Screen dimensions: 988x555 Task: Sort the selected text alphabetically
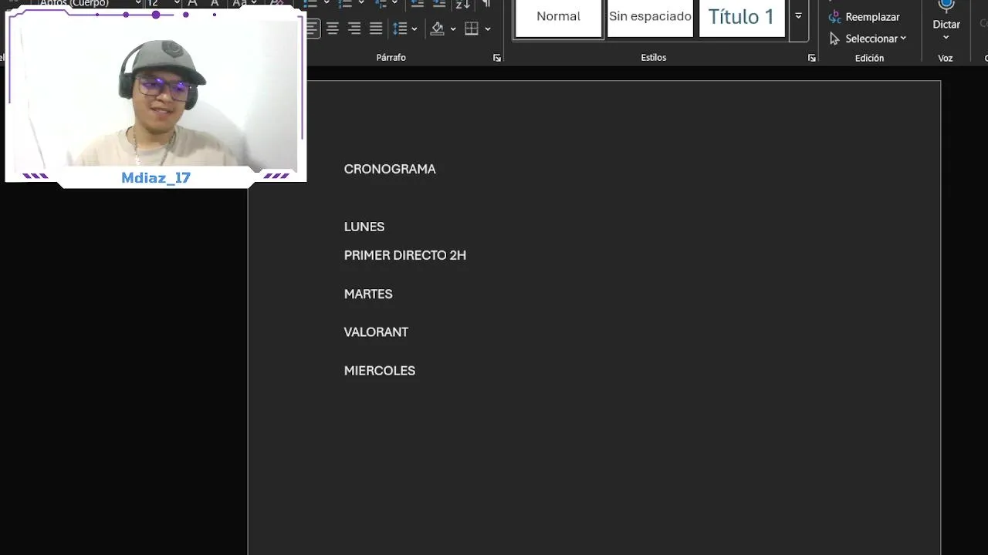coord(462,4)
